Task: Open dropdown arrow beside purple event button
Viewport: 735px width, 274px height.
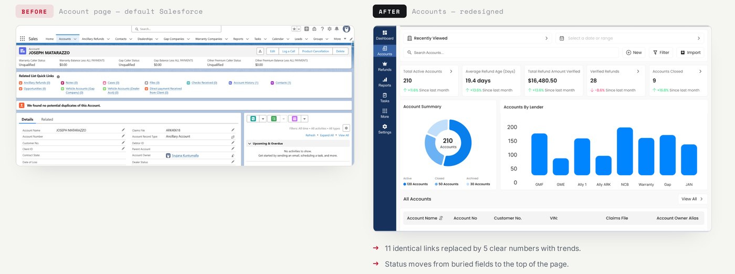Action: [x=304, y=119]
